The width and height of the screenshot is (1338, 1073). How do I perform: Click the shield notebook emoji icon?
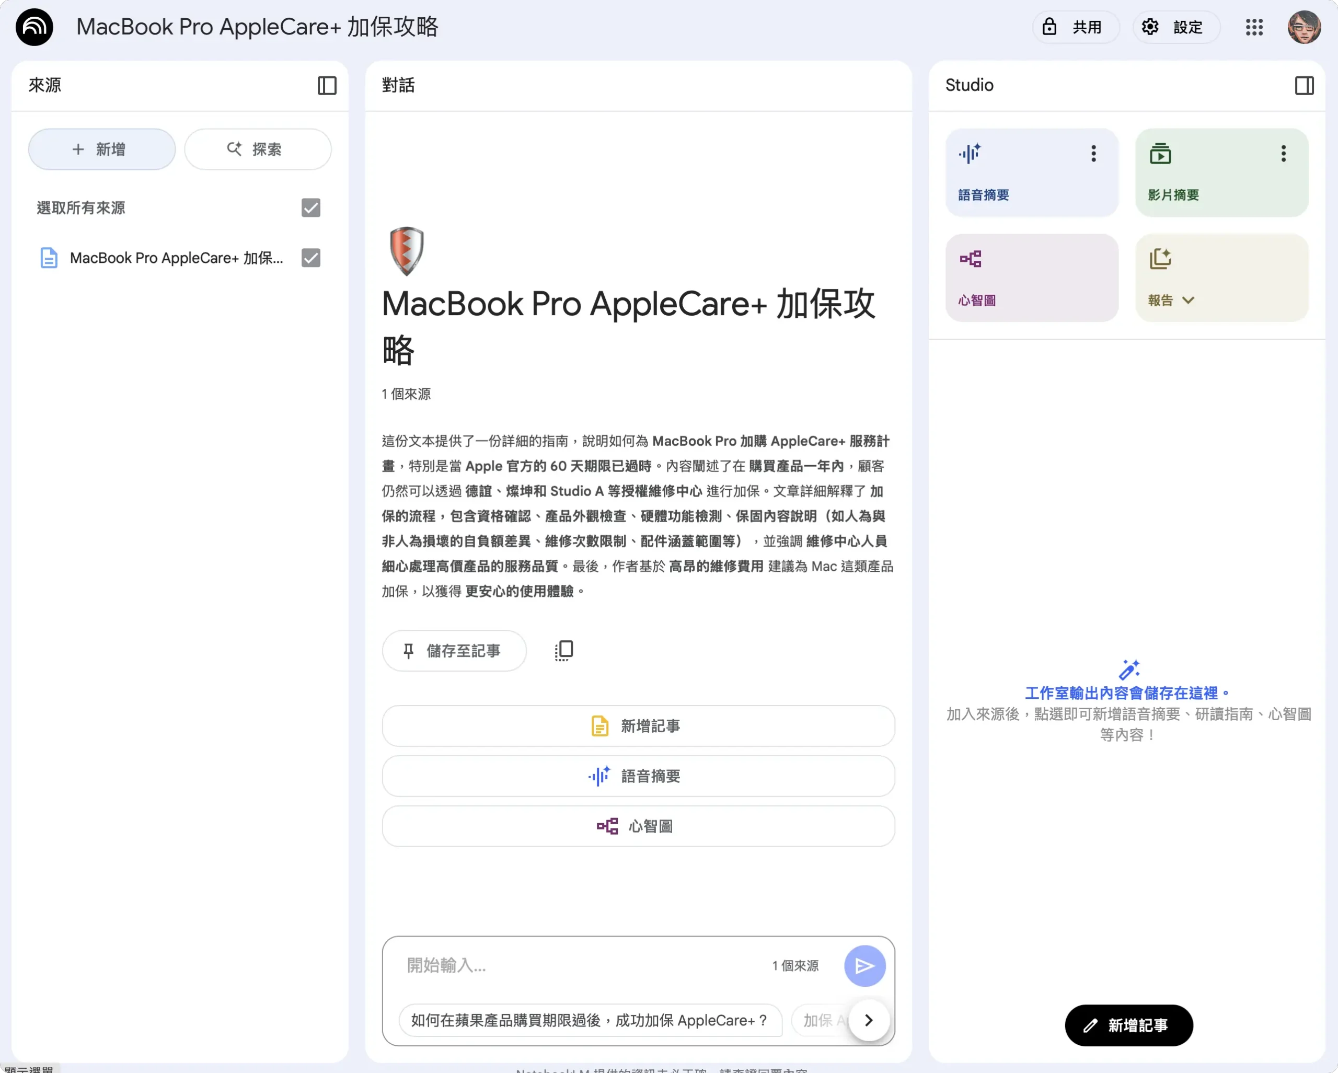click(x=407, y=251)
